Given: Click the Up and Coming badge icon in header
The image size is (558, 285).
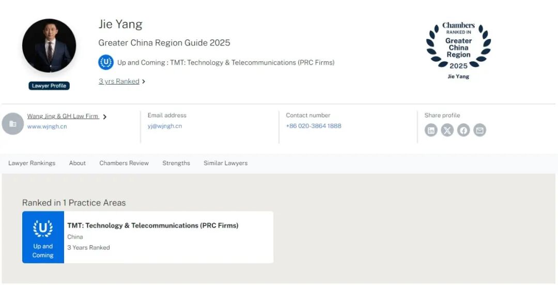Looking at the screenshot, I should 106,62.
